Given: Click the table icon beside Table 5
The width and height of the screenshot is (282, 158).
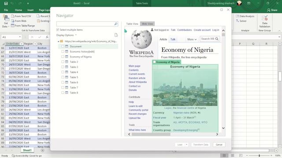Looking at the screenshot, I should tap(67, 77).
